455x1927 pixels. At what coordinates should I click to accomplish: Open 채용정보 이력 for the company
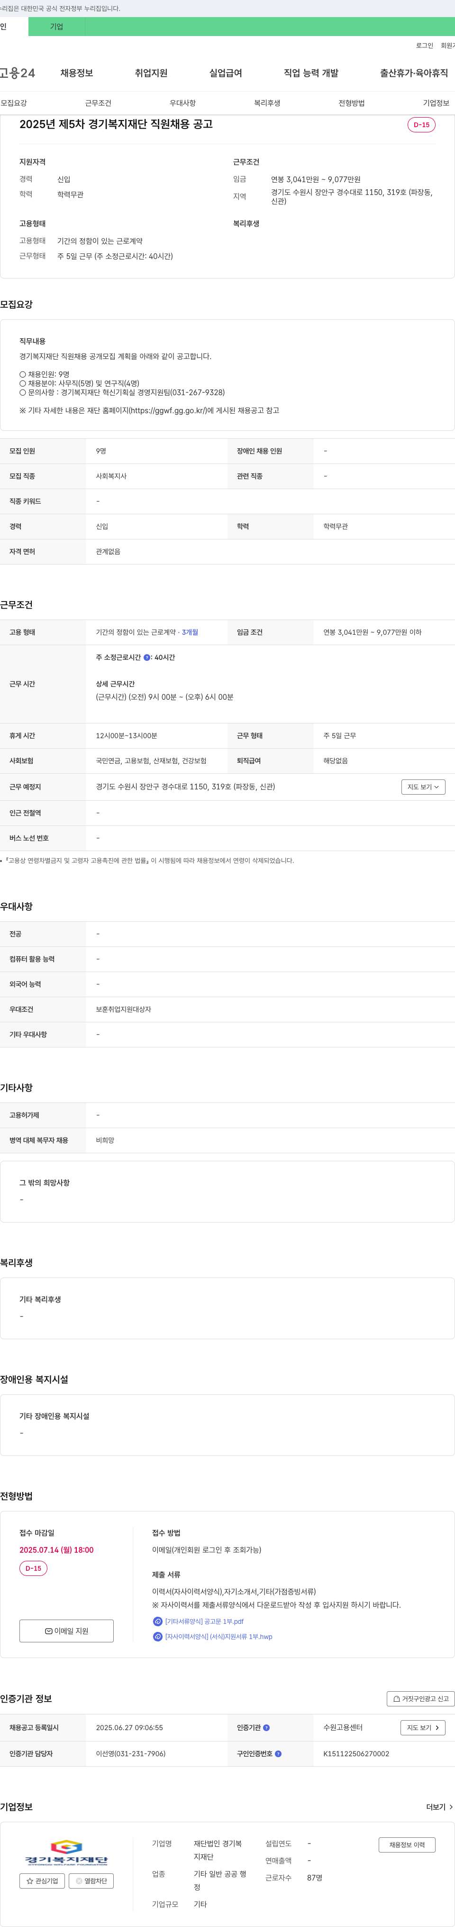[407, 1845]
